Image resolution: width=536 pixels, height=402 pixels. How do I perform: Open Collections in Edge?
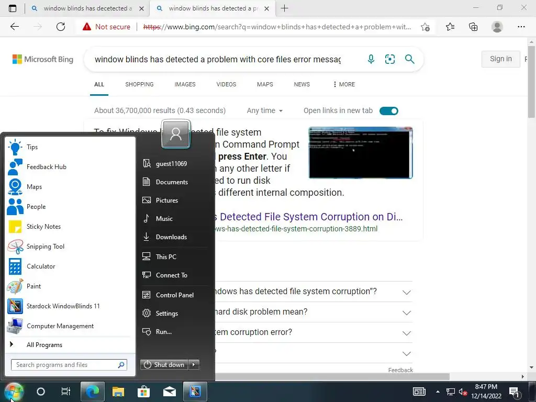473,27
